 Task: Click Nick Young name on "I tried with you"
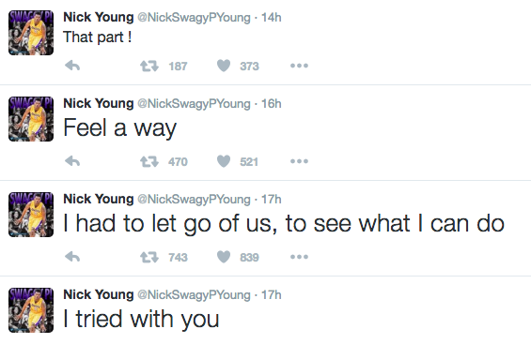(98, 294)
